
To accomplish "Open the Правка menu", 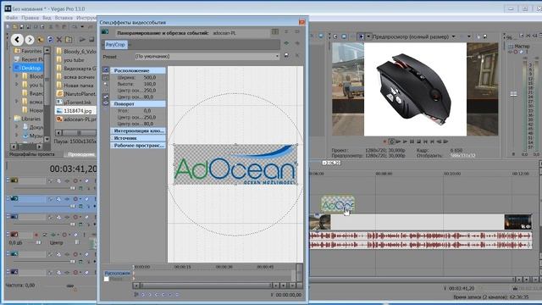I will (30, 17).
